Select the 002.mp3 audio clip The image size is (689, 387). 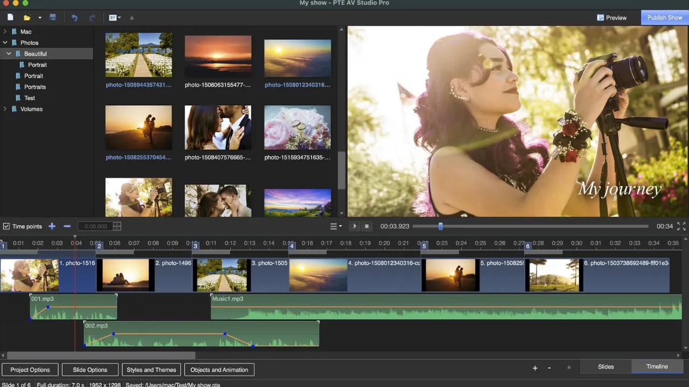(201, 334)
